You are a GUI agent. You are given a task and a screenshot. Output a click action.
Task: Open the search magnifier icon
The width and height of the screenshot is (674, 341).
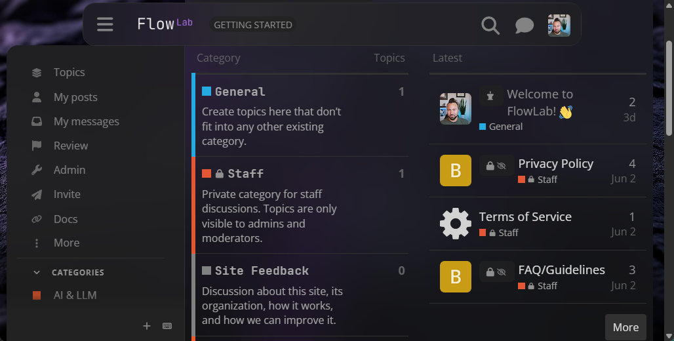point(490,25)
